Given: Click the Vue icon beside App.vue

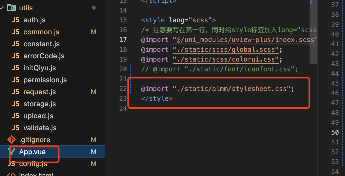Looking at the screenshot, I should pos(11,152).
